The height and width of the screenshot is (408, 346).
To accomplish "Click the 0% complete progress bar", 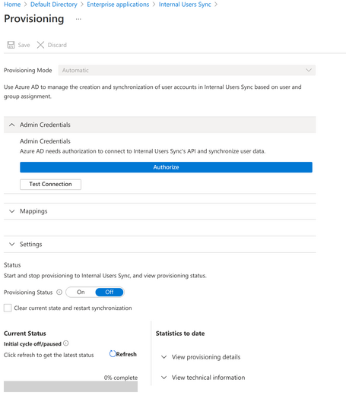I will (71, 387).
